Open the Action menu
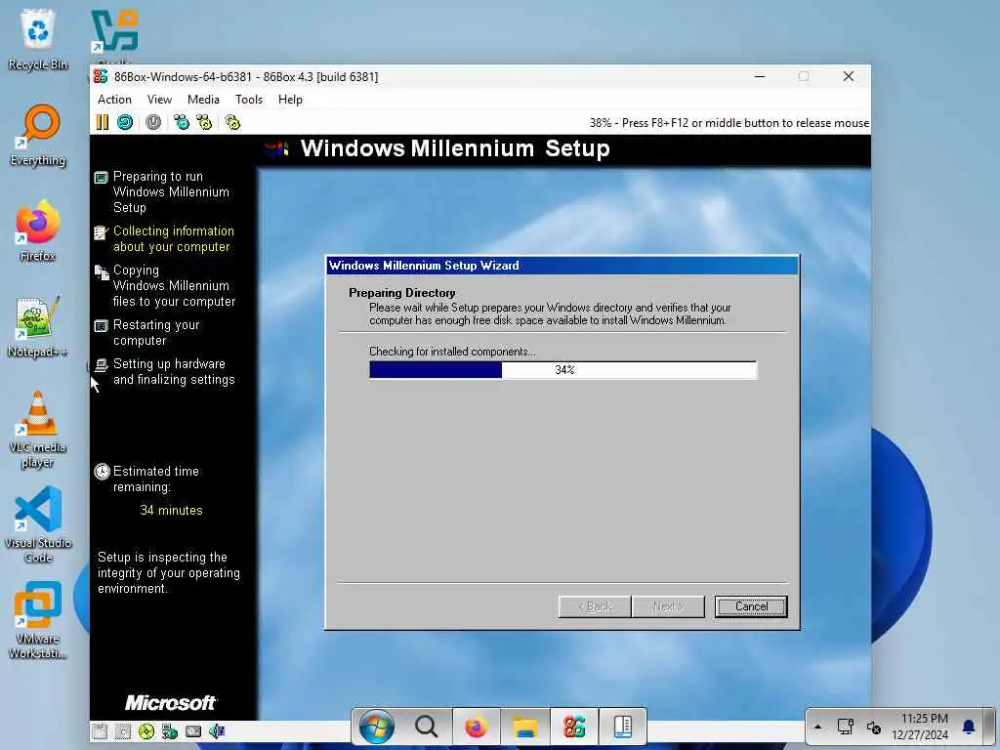Screen dimensions: 1000x750 (115, 100)
